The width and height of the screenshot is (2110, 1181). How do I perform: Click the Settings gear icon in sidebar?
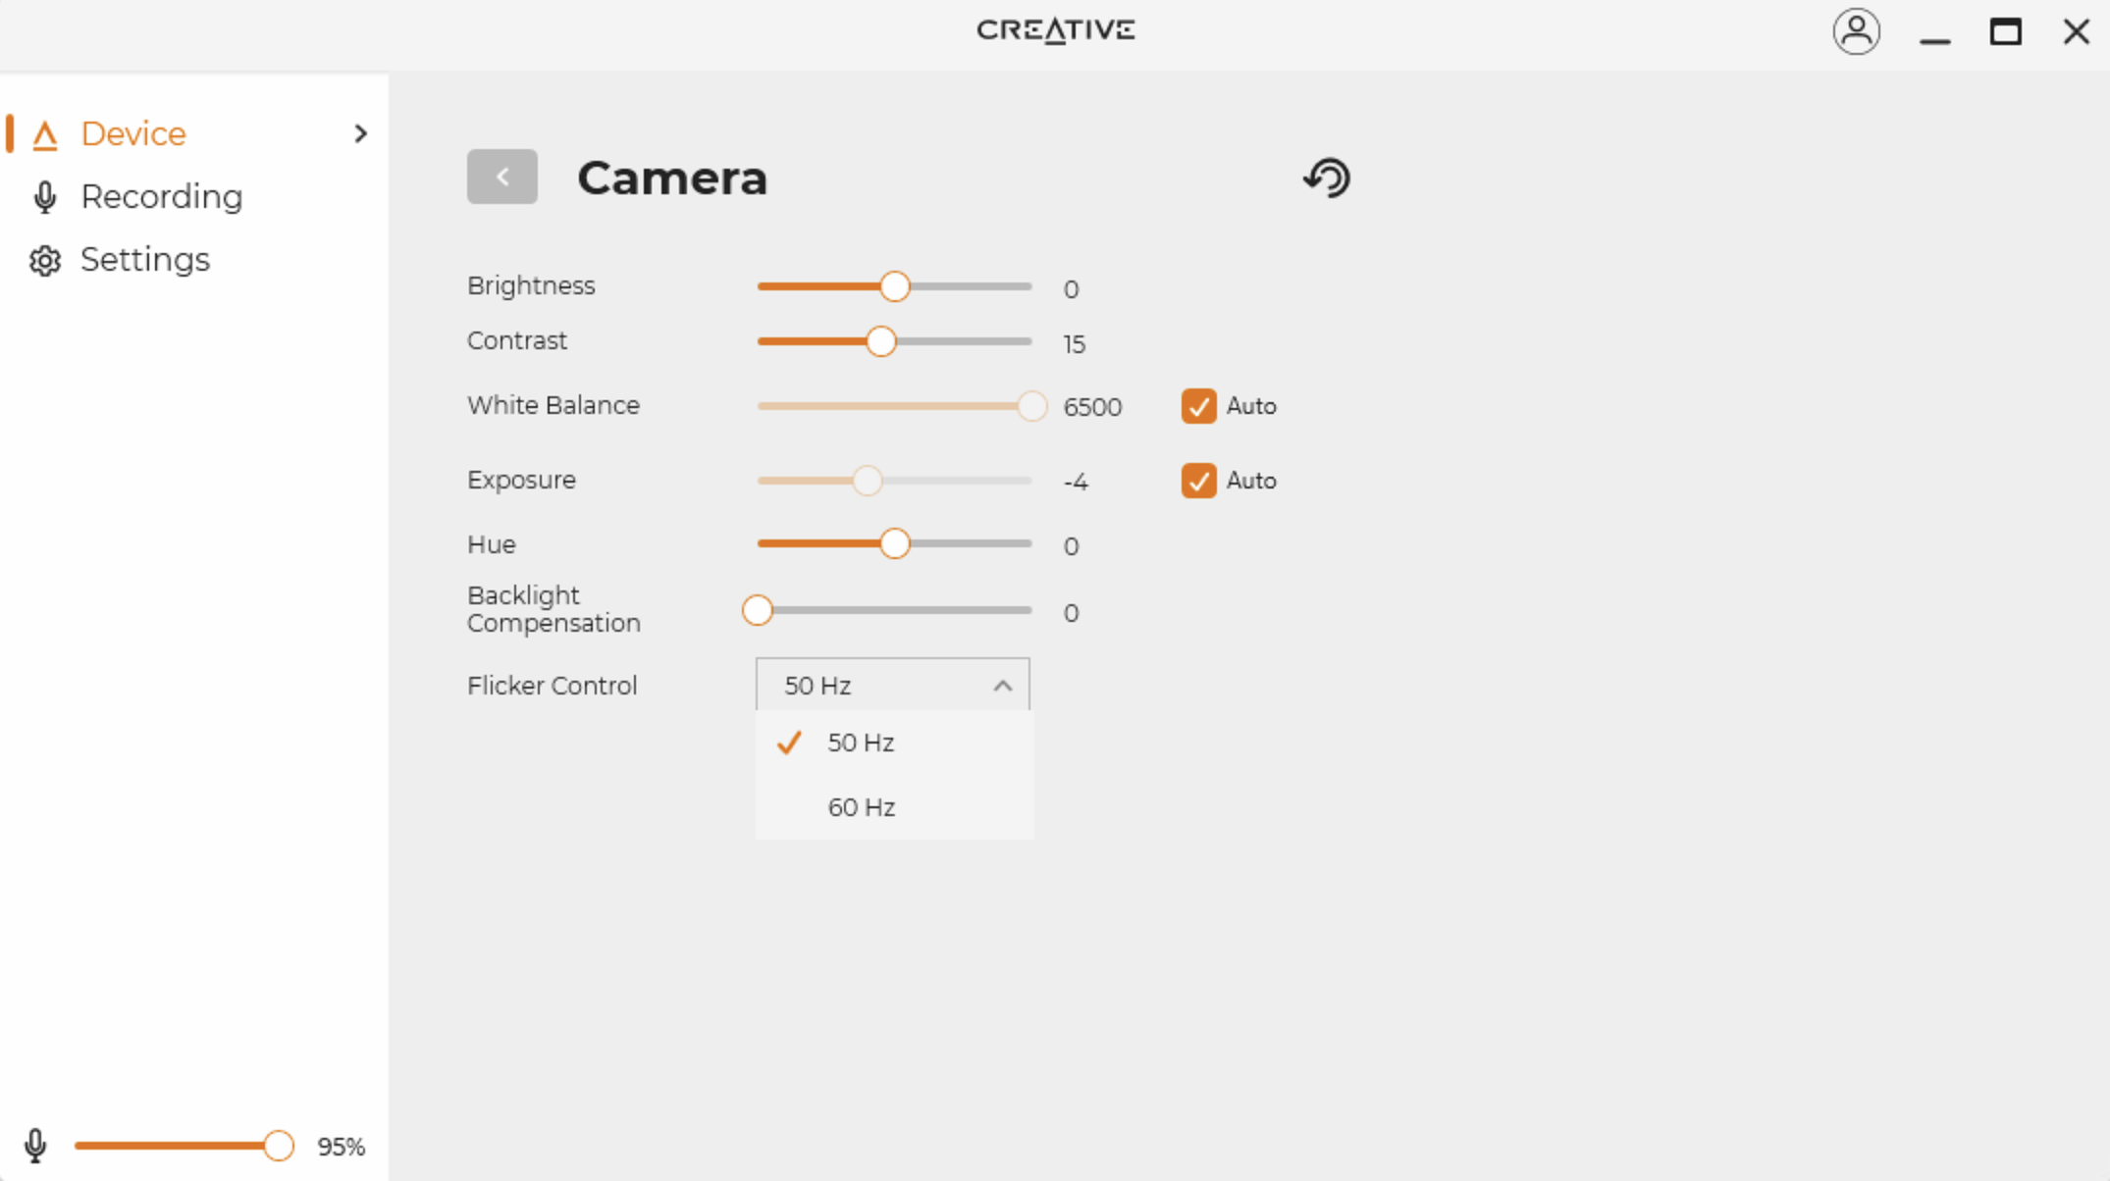(x=45, y=261)
